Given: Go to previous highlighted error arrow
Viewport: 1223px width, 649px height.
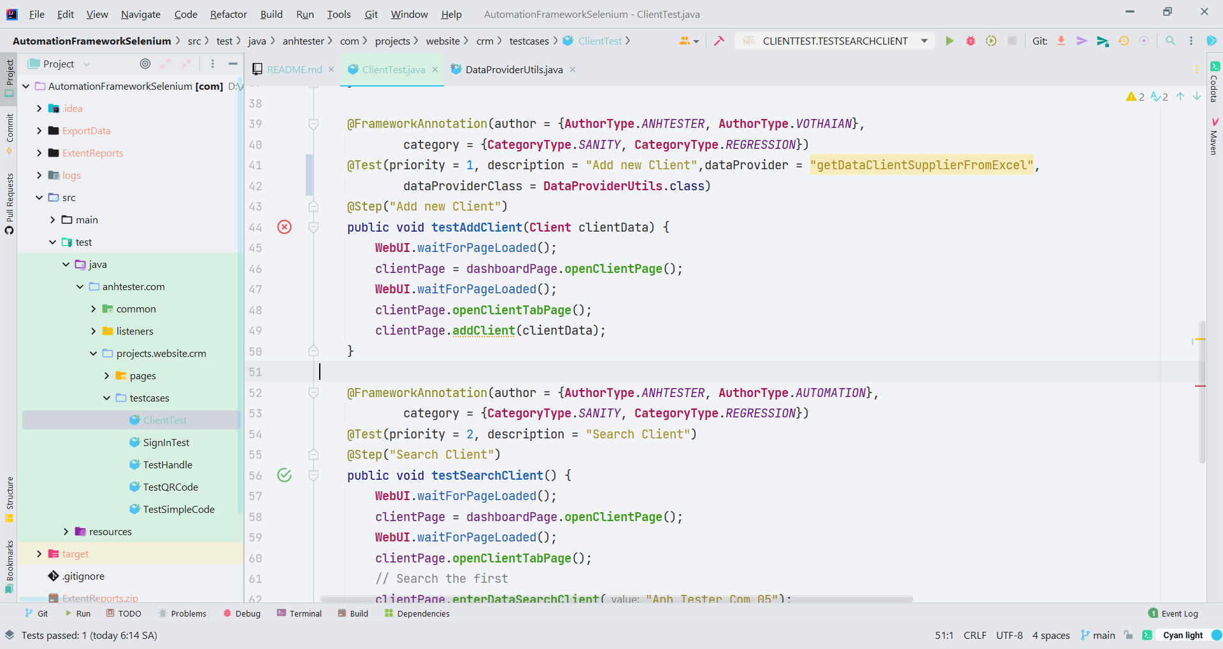Looking at the screenshot, I should pyautogui.click(x=1180, y=96).
